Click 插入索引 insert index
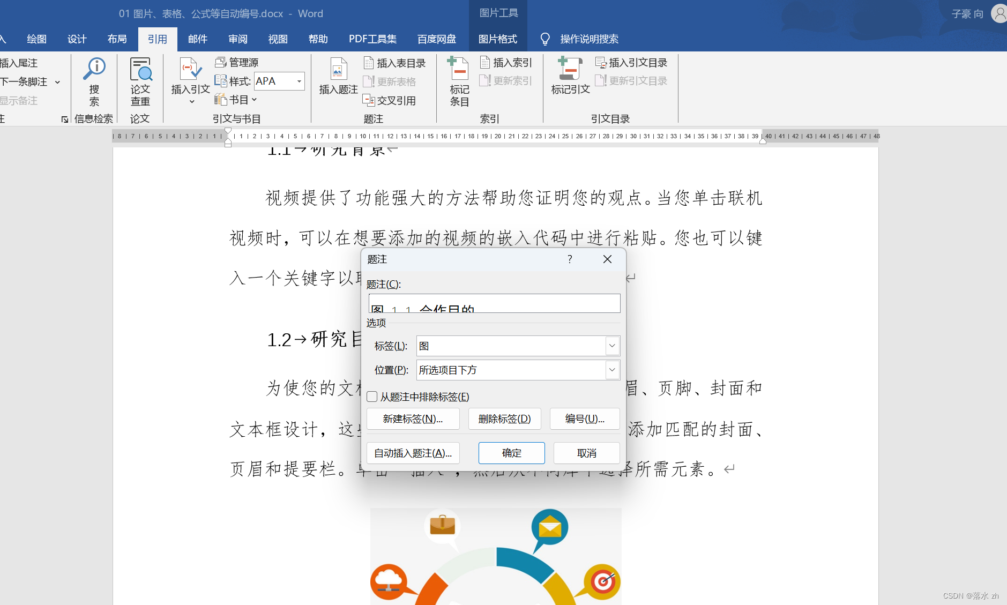Viewport: 1007px width, 605px height. tap(505, 63)
